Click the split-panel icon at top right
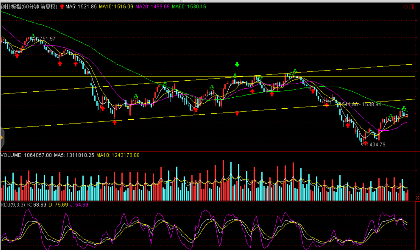 coord(412,7)
